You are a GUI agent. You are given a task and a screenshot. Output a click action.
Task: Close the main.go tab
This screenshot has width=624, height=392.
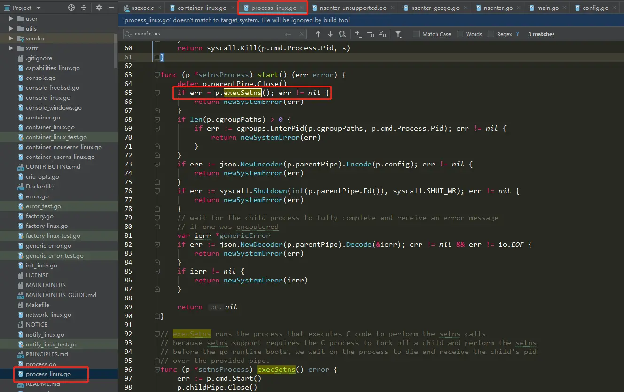pos(564,8)
